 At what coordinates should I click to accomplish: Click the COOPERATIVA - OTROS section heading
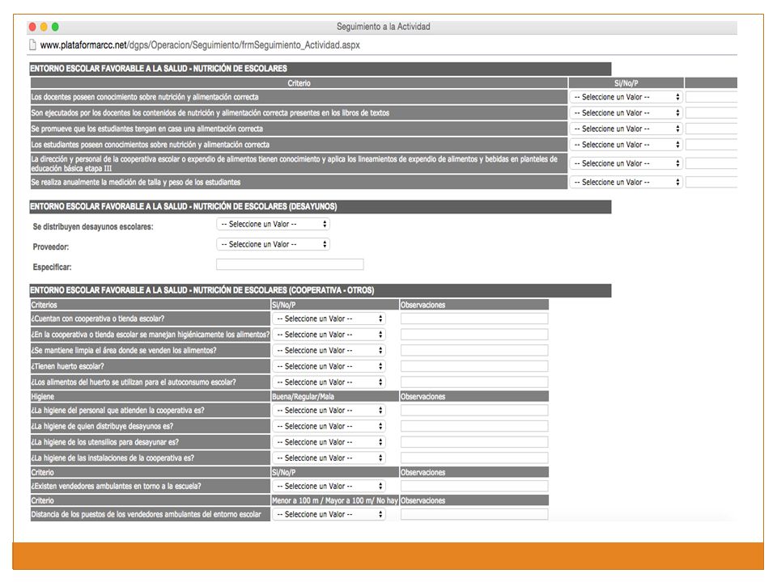[x=321, y=290]
